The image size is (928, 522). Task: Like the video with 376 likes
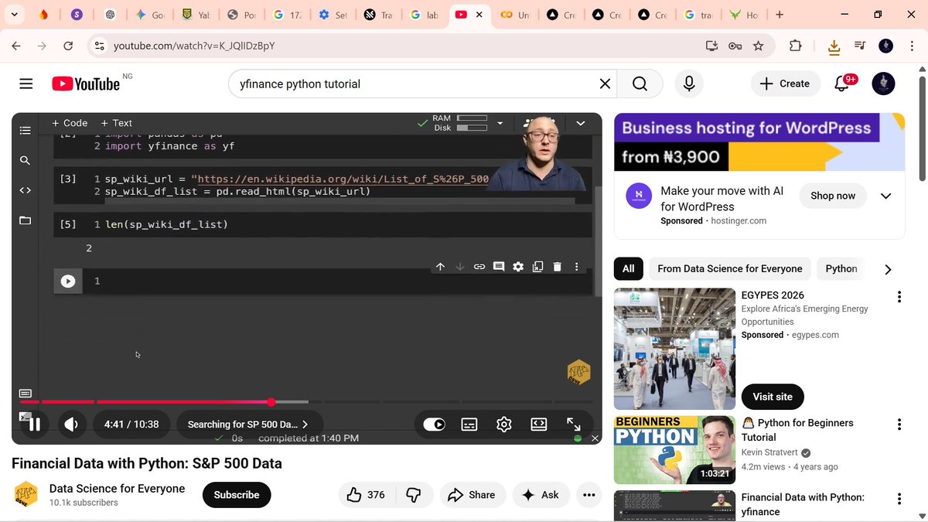367,495
